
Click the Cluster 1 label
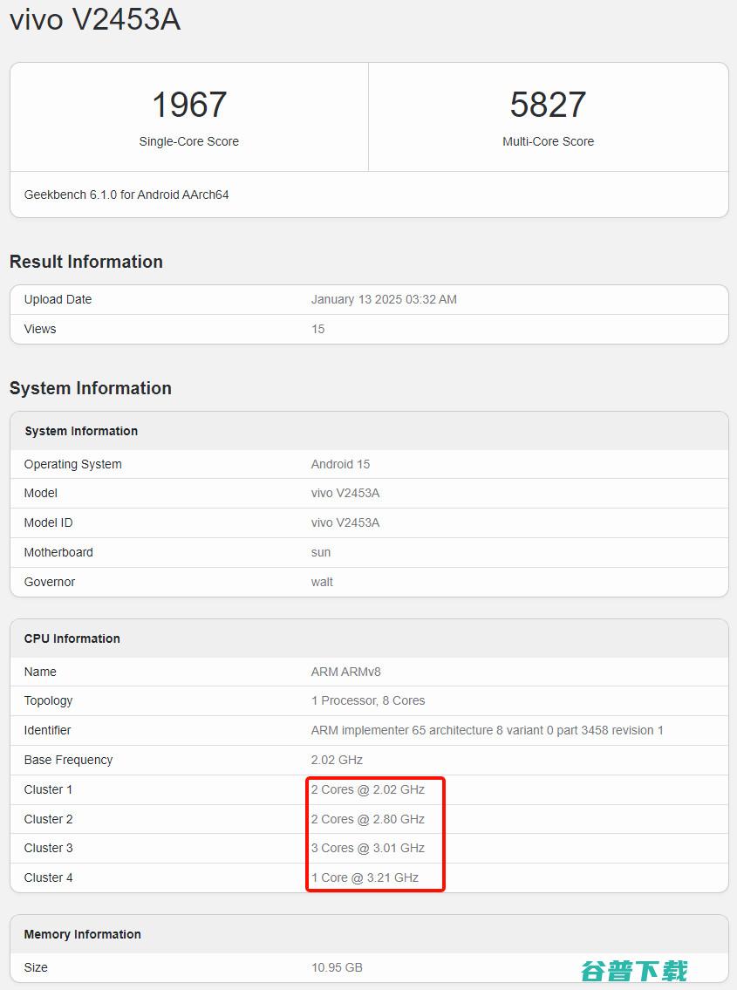48,790
